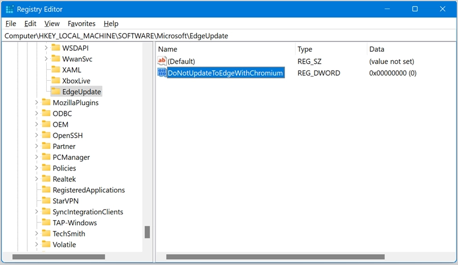Expand the SyncIntegrationClients key
This screenshot has width=458, height=265.
(x=36, y=212)
